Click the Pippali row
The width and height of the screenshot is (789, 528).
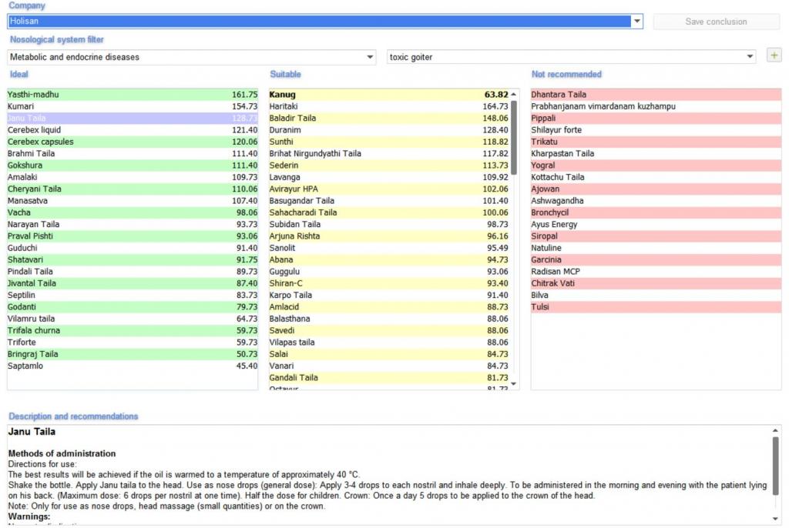656,119
